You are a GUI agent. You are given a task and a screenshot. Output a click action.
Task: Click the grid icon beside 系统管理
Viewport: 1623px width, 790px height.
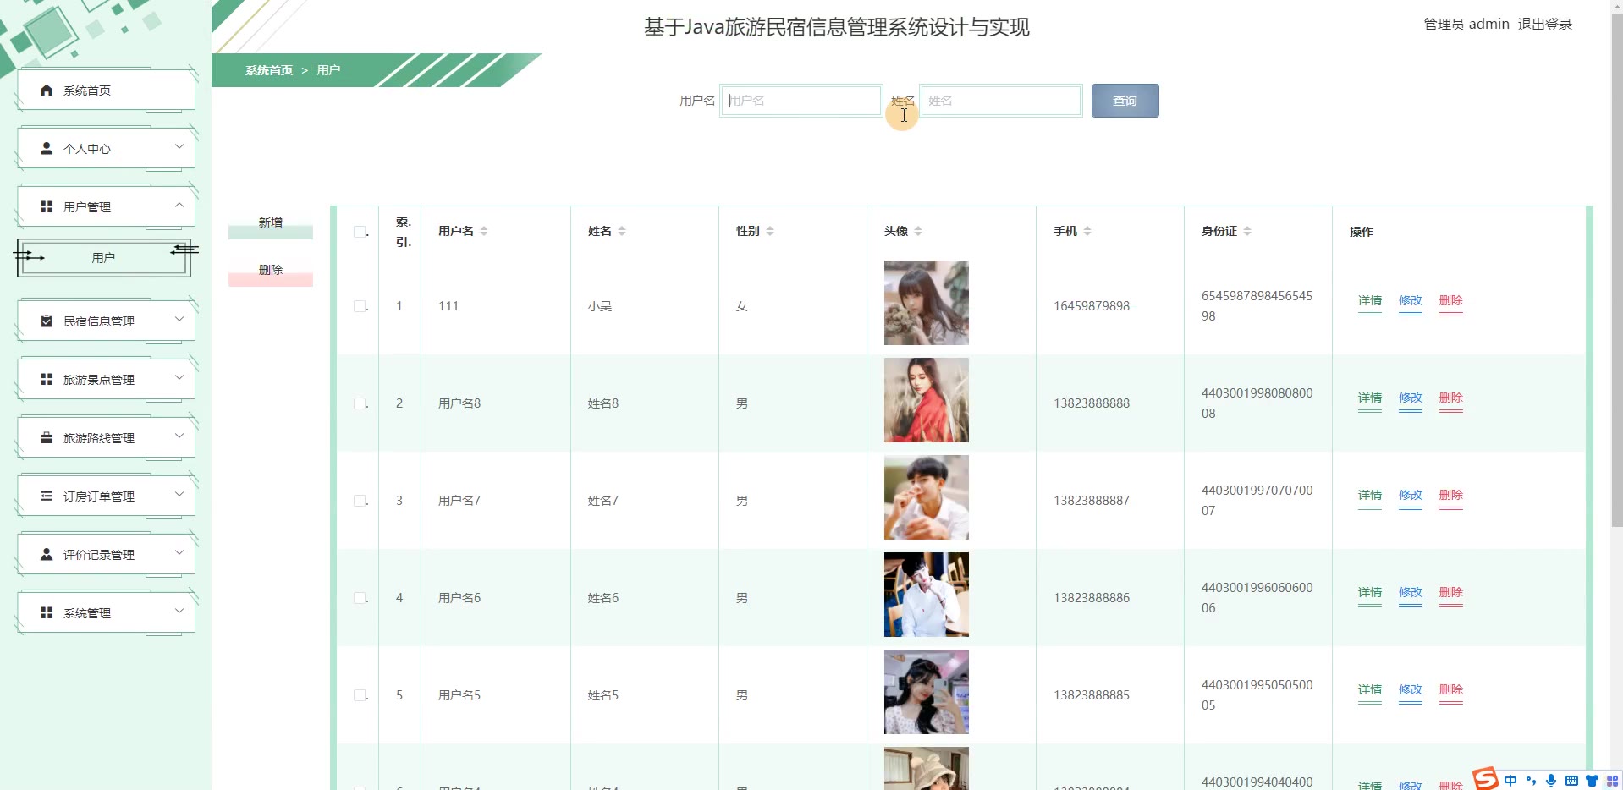[47, 613]
